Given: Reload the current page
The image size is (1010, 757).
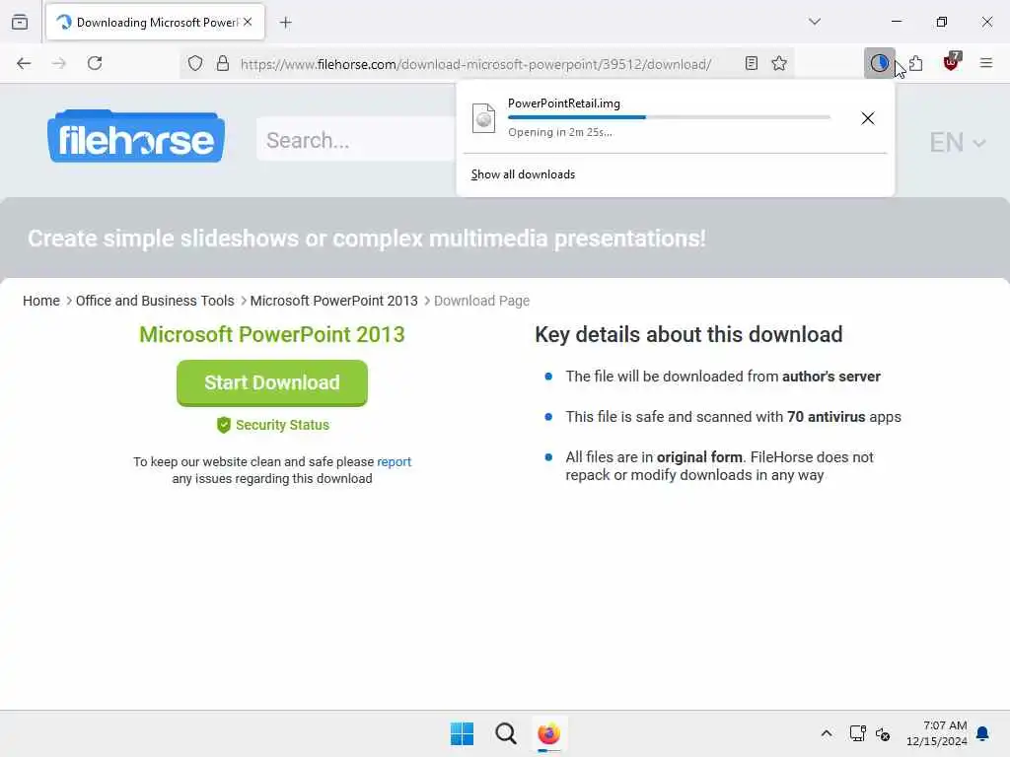Looking at the screenshot, I should 95,63.
